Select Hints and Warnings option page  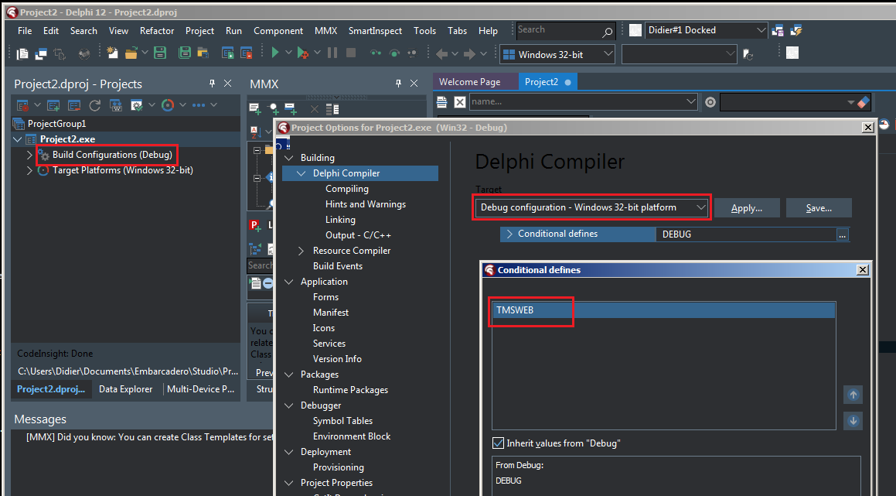click(x=366, y=204)
